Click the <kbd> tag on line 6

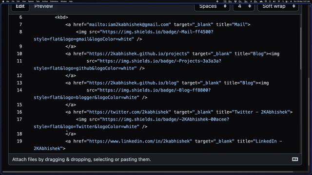coord(61,17)
